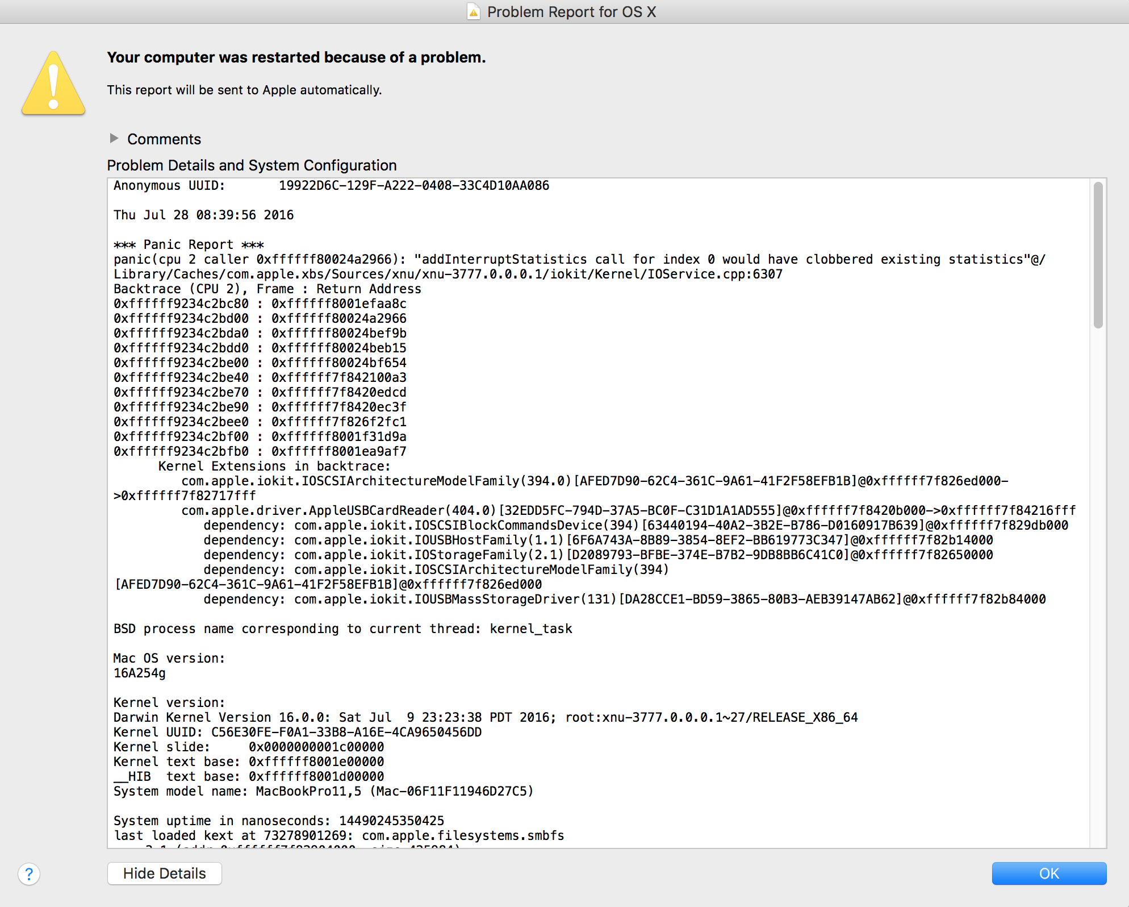Click the __HIB text base line
This screenshot has height=907, width=1129.
coord(249,777)
